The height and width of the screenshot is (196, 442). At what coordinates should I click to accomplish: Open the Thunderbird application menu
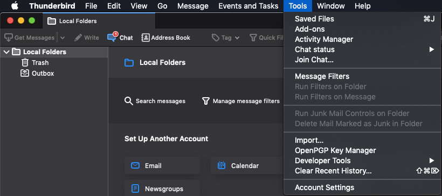coord(52,6)
